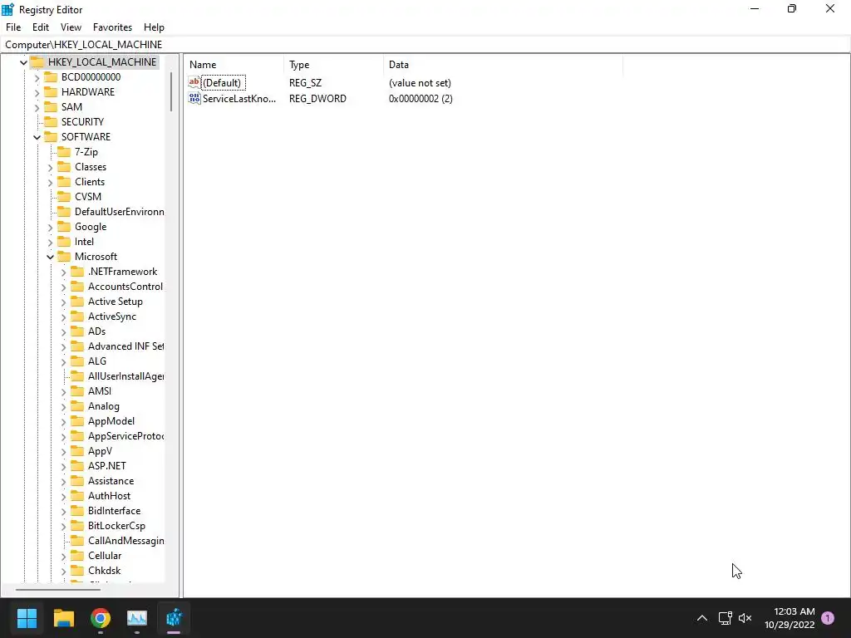The width and height of the screenshot is (851, 638).
Task: Expand the .NETFramework key
Action: 63,272
